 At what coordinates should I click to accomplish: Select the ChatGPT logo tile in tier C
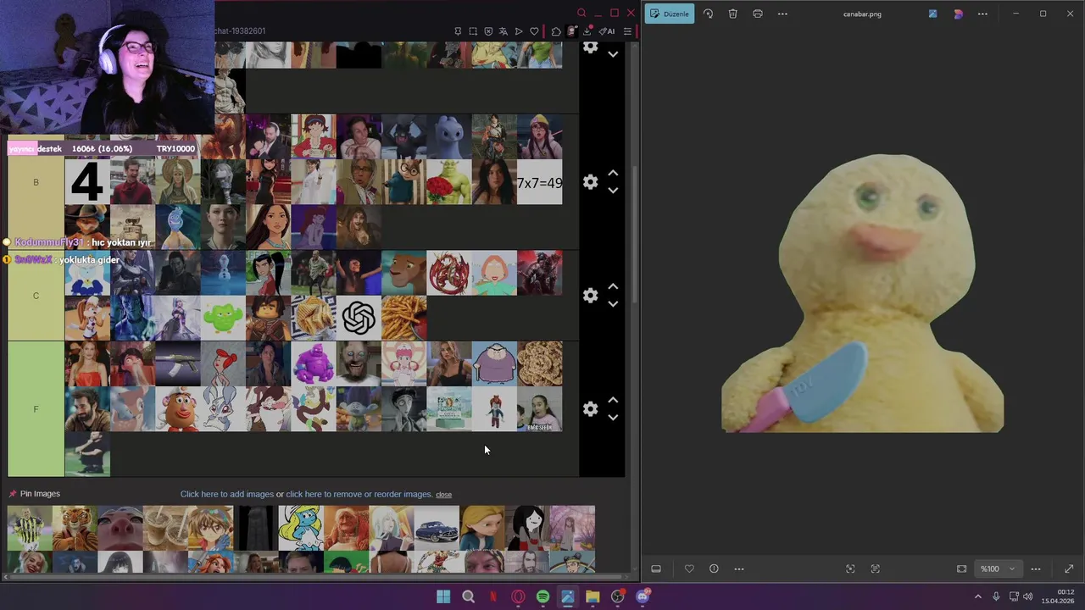click(x=359, y=319)
